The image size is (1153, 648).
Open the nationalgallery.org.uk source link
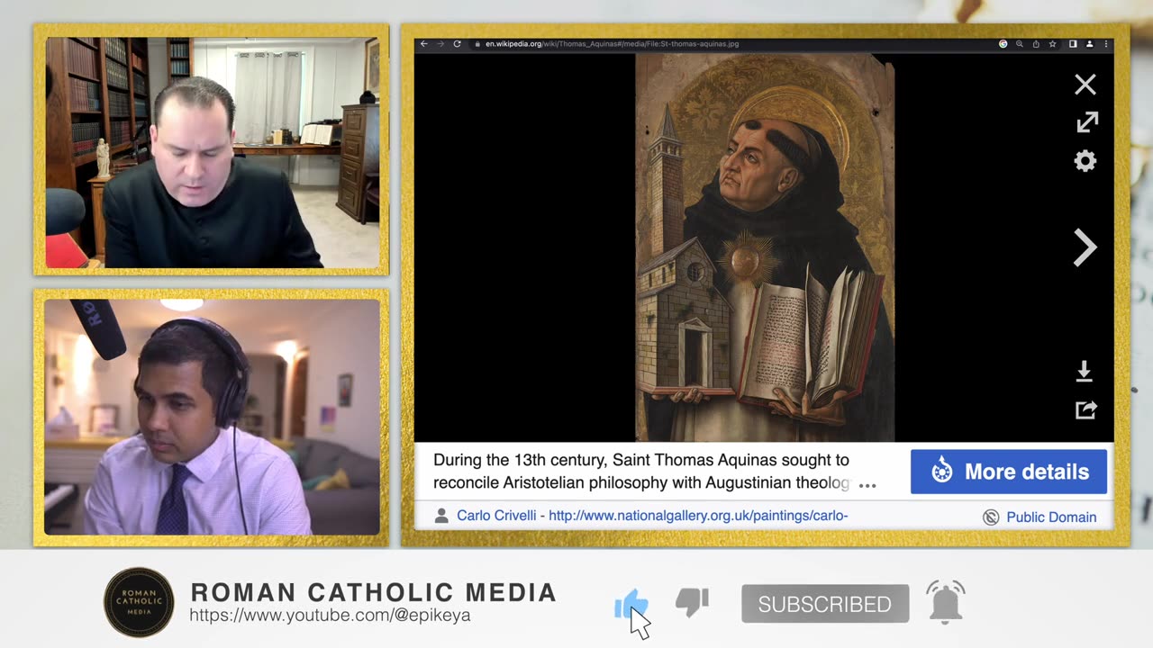coord(698,516)
